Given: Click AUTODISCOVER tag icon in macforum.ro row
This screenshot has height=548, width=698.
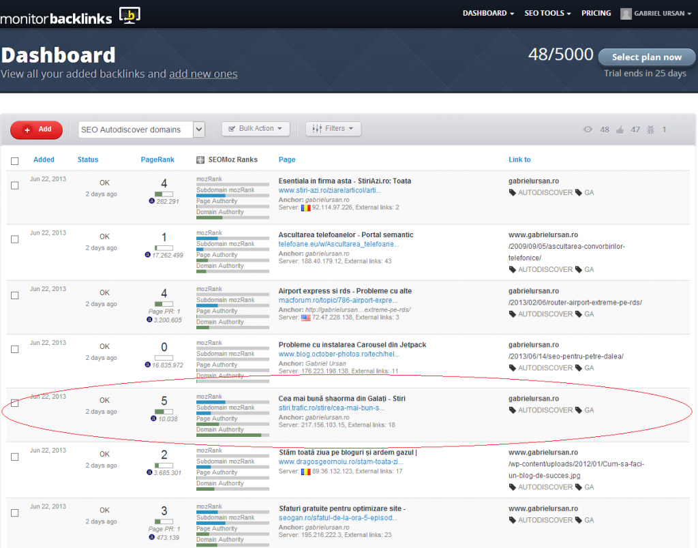Looking at the screenshot, I should [x=513, y=314].
